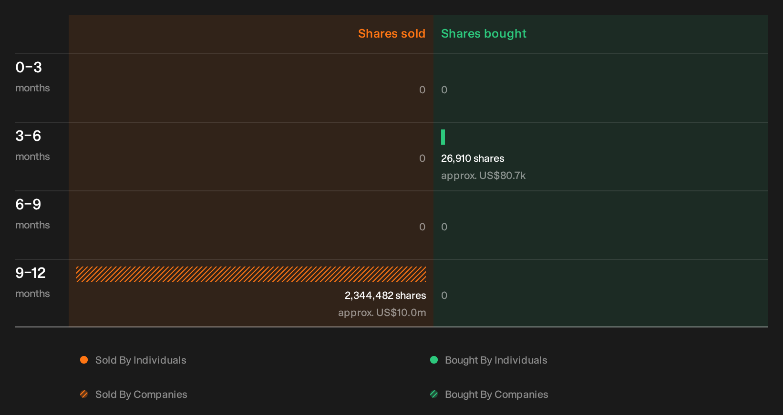This screenshot has width=783, height=415.
Task: Click the orange Sold By Individuals legend dot
Action: [x=84, y=360]
